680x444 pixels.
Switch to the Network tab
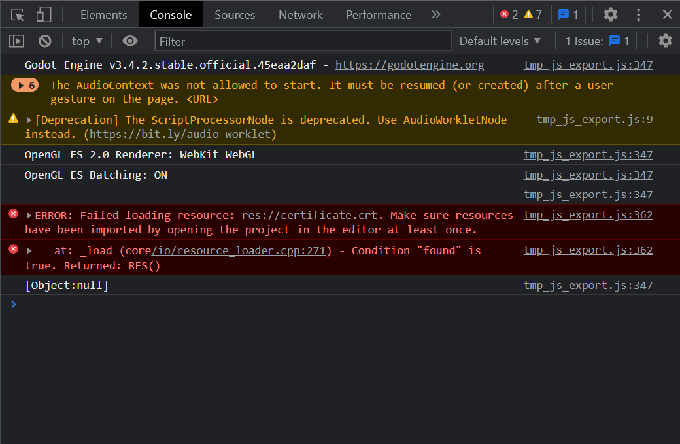point(300,14)
